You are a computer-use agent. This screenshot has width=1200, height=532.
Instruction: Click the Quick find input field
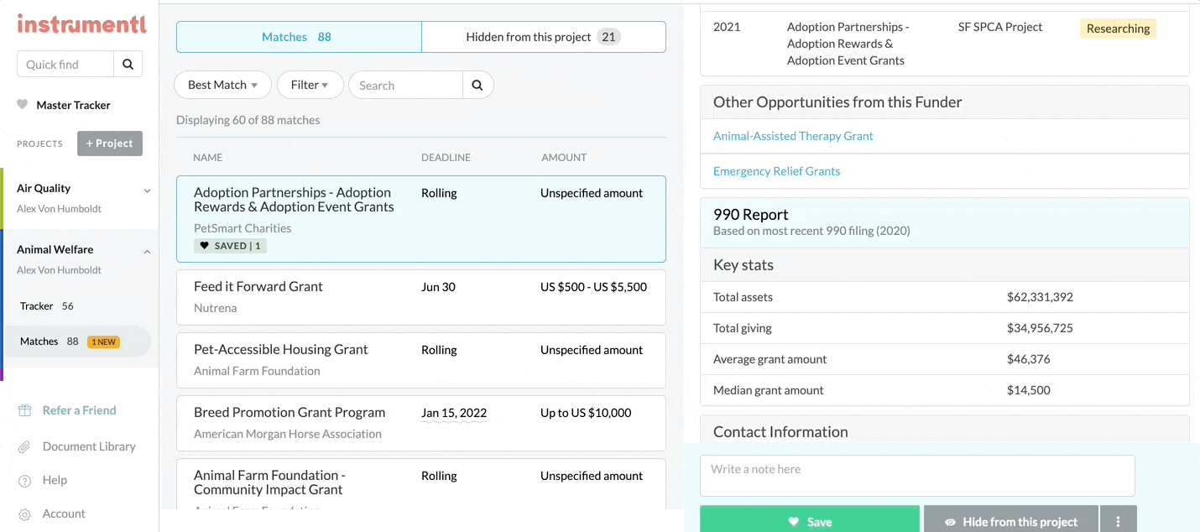pyautogui.click(x=65, y=64)
